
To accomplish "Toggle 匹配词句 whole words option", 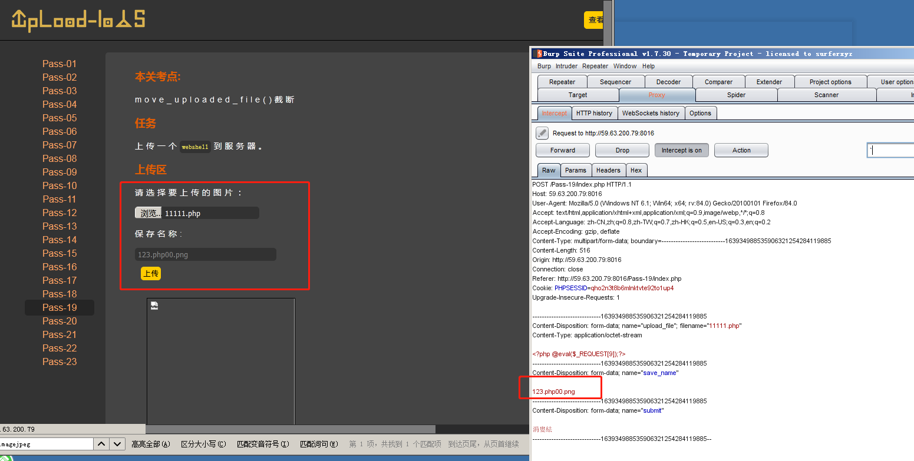I will tap(319, 444).
